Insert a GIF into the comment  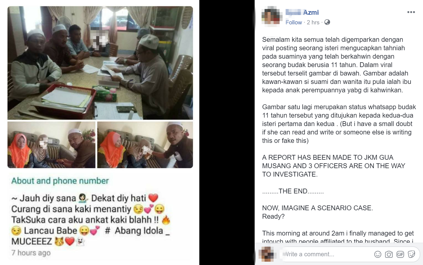click(400, 254)
